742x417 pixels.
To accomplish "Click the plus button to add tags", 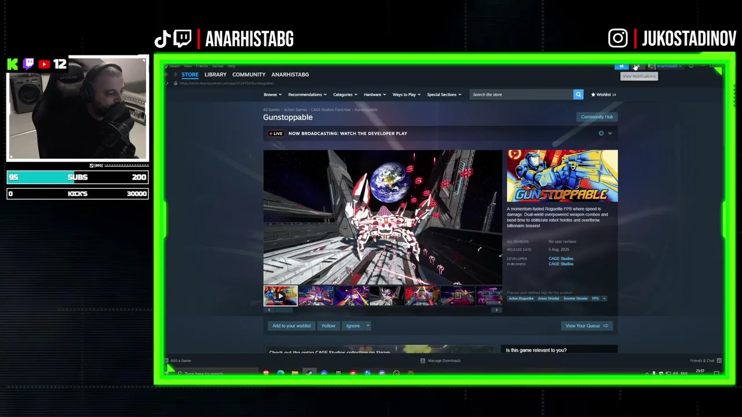I will pos(604,298).
